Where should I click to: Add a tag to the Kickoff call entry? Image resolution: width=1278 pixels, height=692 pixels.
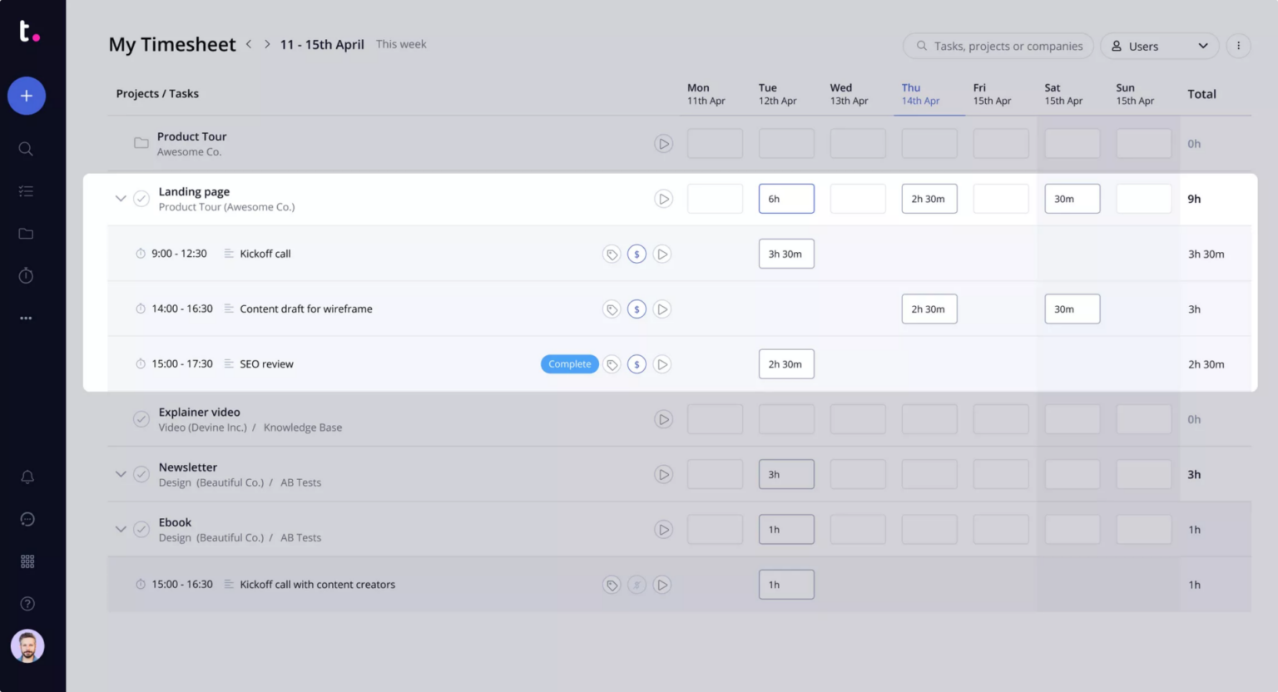tap(612, 254)
